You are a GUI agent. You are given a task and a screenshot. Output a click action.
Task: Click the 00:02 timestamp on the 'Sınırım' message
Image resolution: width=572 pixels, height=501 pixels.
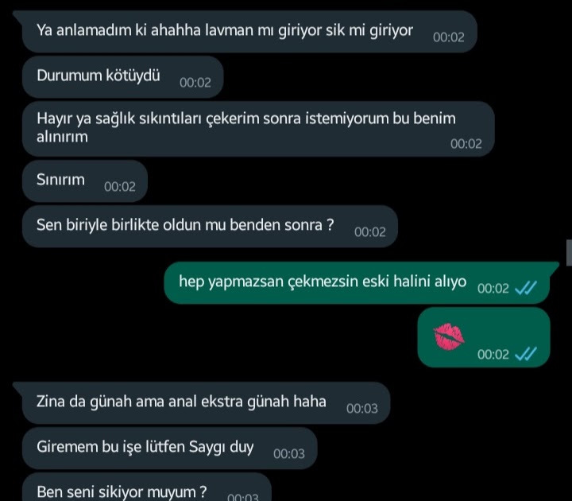(x=120, y=187)
